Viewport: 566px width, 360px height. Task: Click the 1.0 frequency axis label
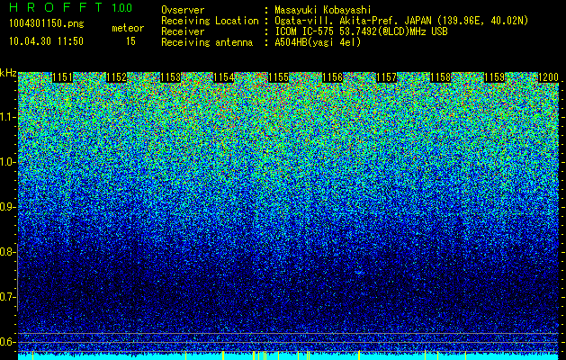point(7,162)
